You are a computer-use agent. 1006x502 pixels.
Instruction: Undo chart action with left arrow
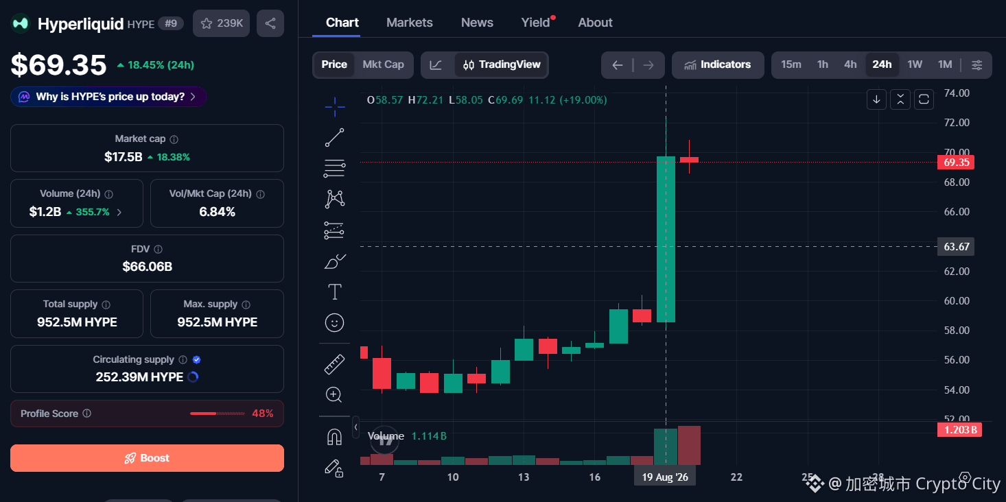click(617, 65)
